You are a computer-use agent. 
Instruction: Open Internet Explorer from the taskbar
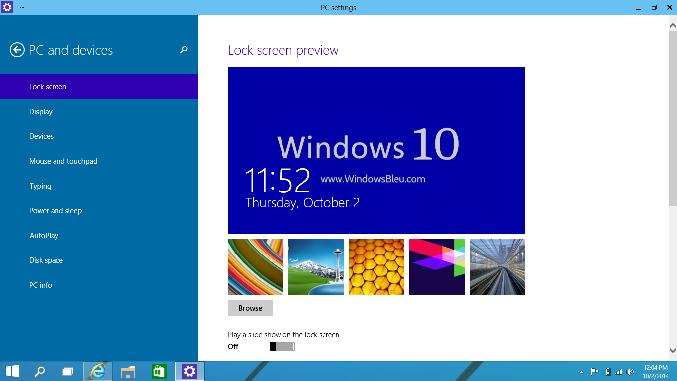[97, 371]
